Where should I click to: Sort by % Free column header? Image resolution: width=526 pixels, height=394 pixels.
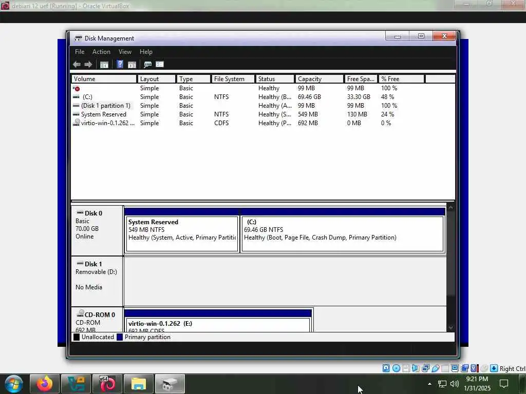pos(402,78)
